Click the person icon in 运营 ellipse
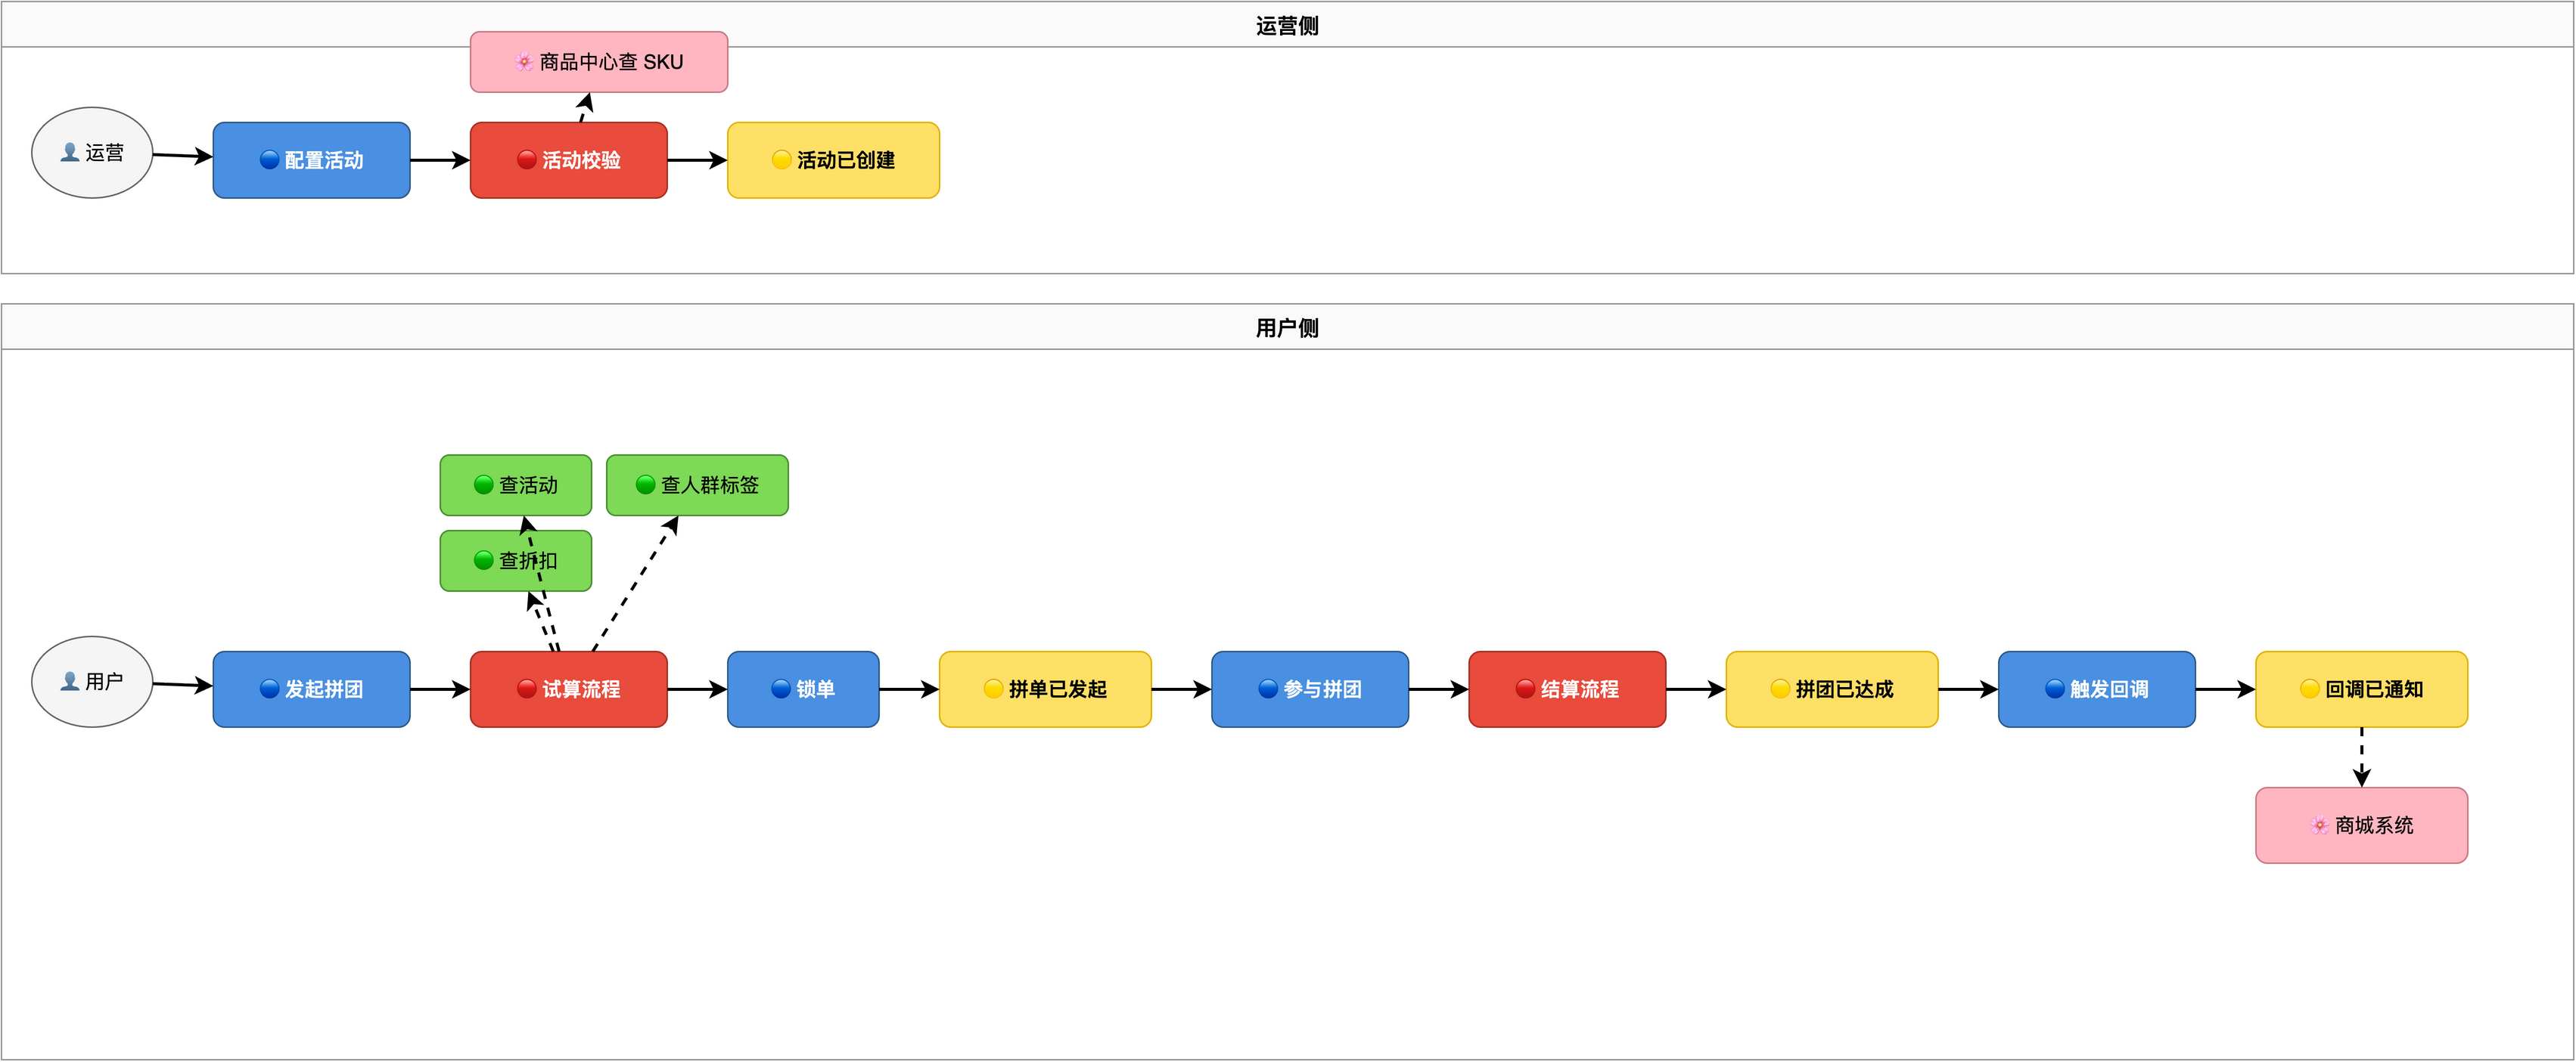 point(70,152)
